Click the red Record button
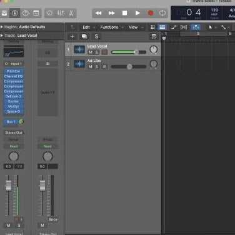The width and height of the screenshot is (235, 235). pos(151,13)
